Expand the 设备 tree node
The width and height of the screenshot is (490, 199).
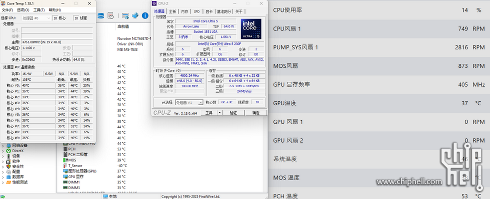pyautogui.click(x=3, y=156)
